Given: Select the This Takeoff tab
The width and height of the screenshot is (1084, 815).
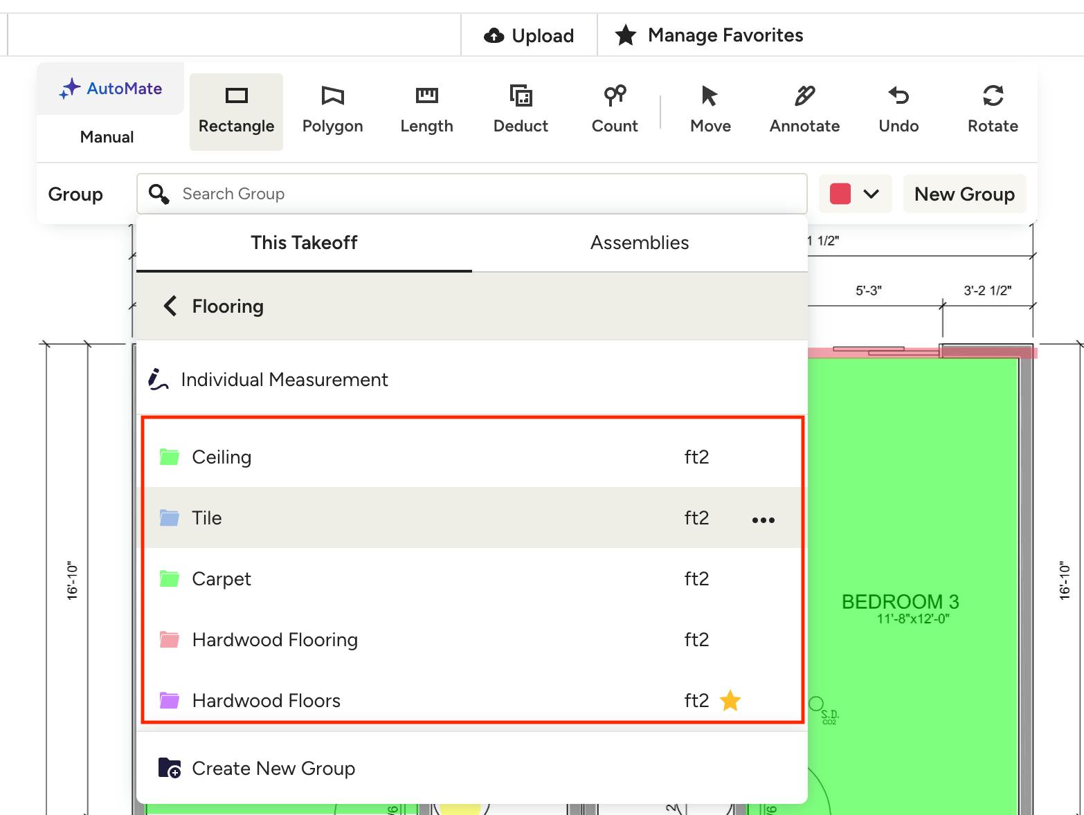Looking at the screenshot, I should 304,243.
